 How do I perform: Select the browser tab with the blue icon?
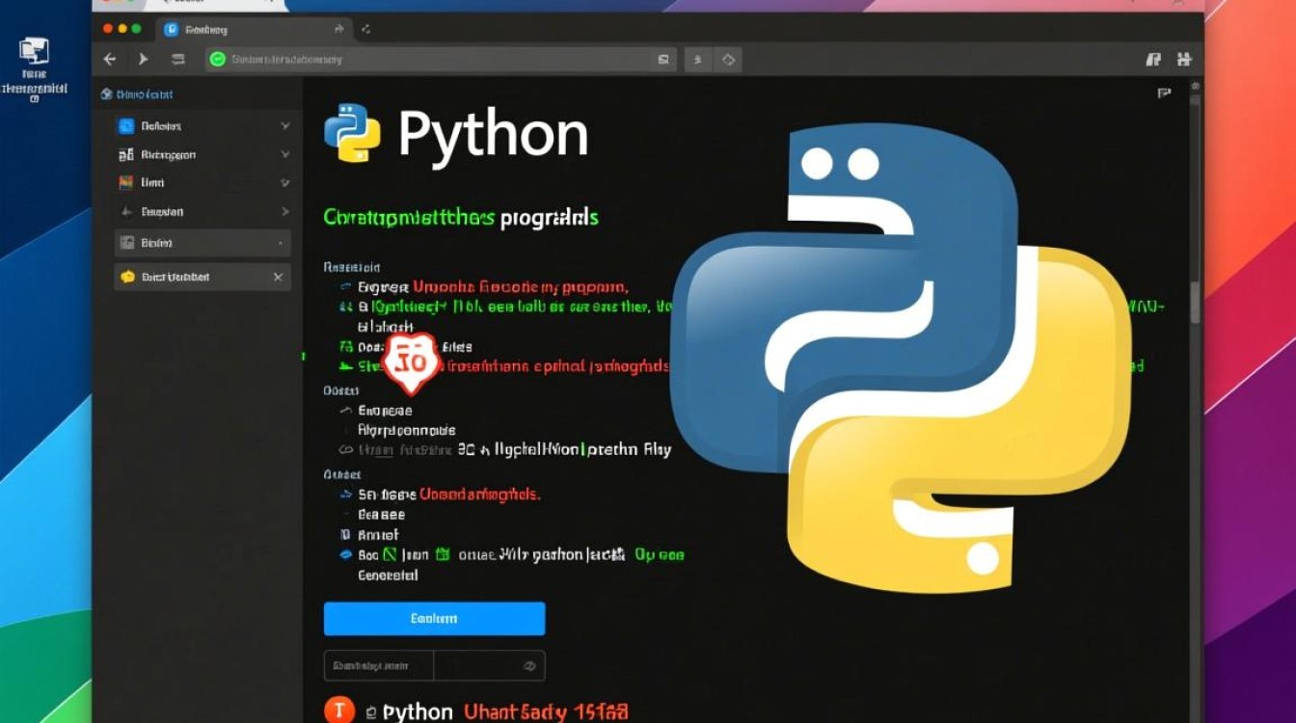pyautogui.click(x=256, y=29)
